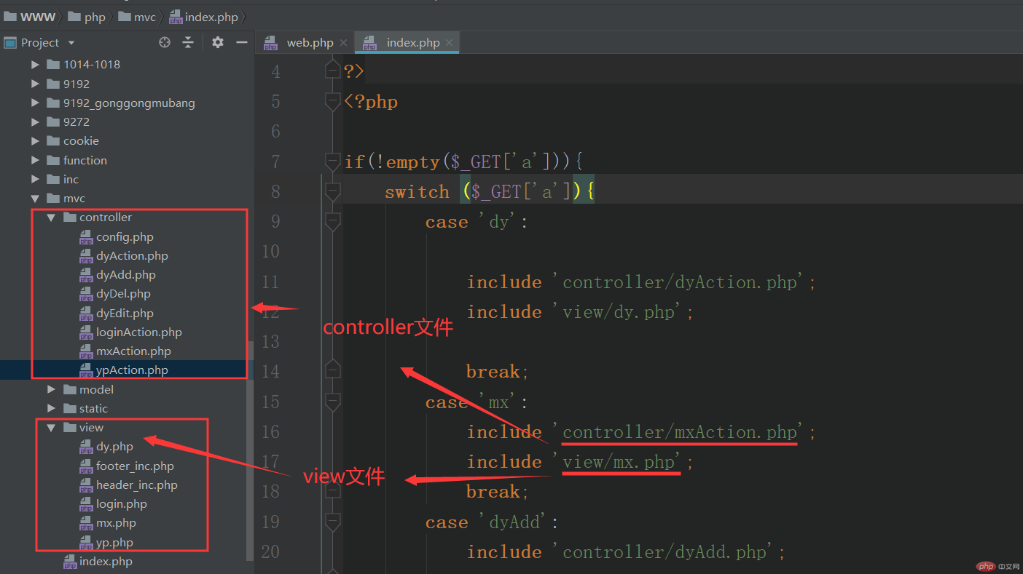Select dyAdd.php file icon
This screenshot has width=1023, height=574.
[86, 275]
